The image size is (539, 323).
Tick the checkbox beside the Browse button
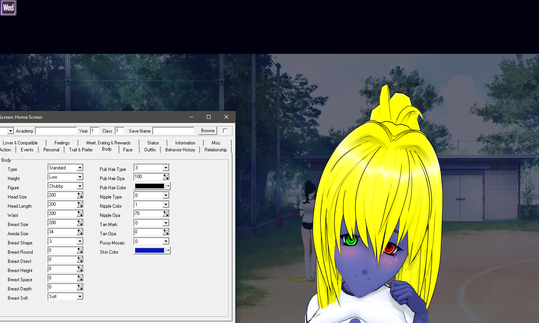coord(225,131)
